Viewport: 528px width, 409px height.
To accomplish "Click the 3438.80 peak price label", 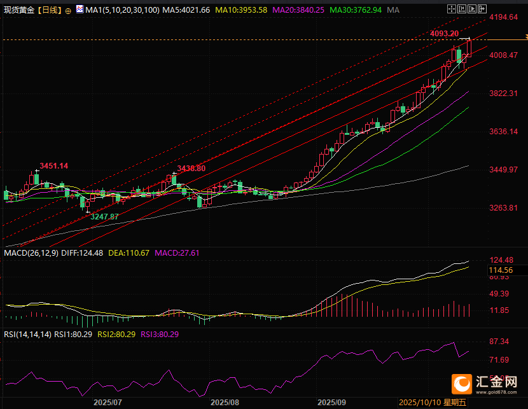I will (191, 169).
